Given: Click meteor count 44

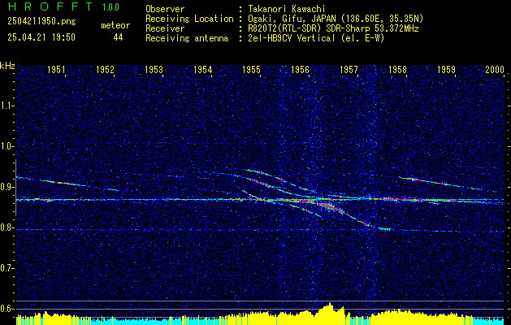Looking at the screenshot, I should tap(118, 37).
